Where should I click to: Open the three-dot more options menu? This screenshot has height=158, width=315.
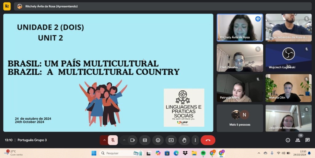195,140
